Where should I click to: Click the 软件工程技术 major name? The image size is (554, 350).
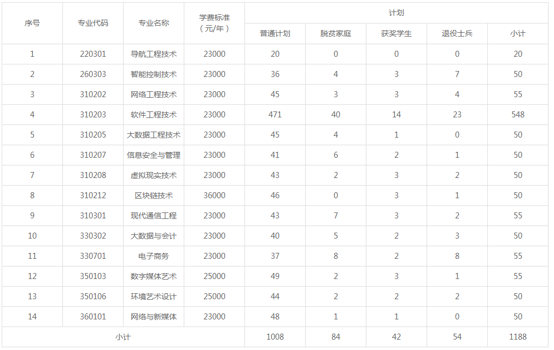[x=154, y=115]
